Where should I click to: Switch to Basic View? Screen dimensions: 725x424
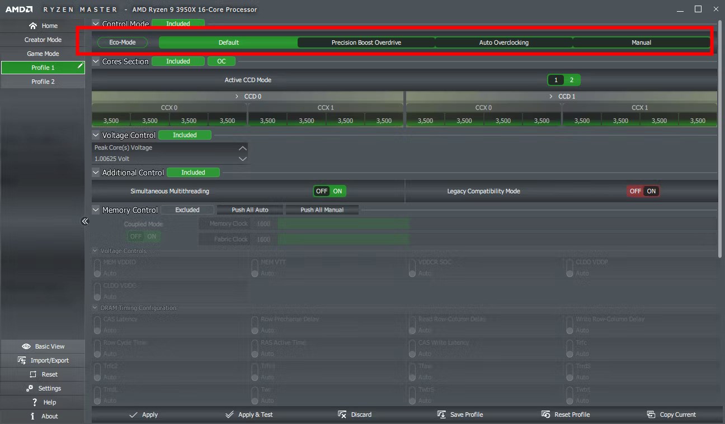point(43,346)
